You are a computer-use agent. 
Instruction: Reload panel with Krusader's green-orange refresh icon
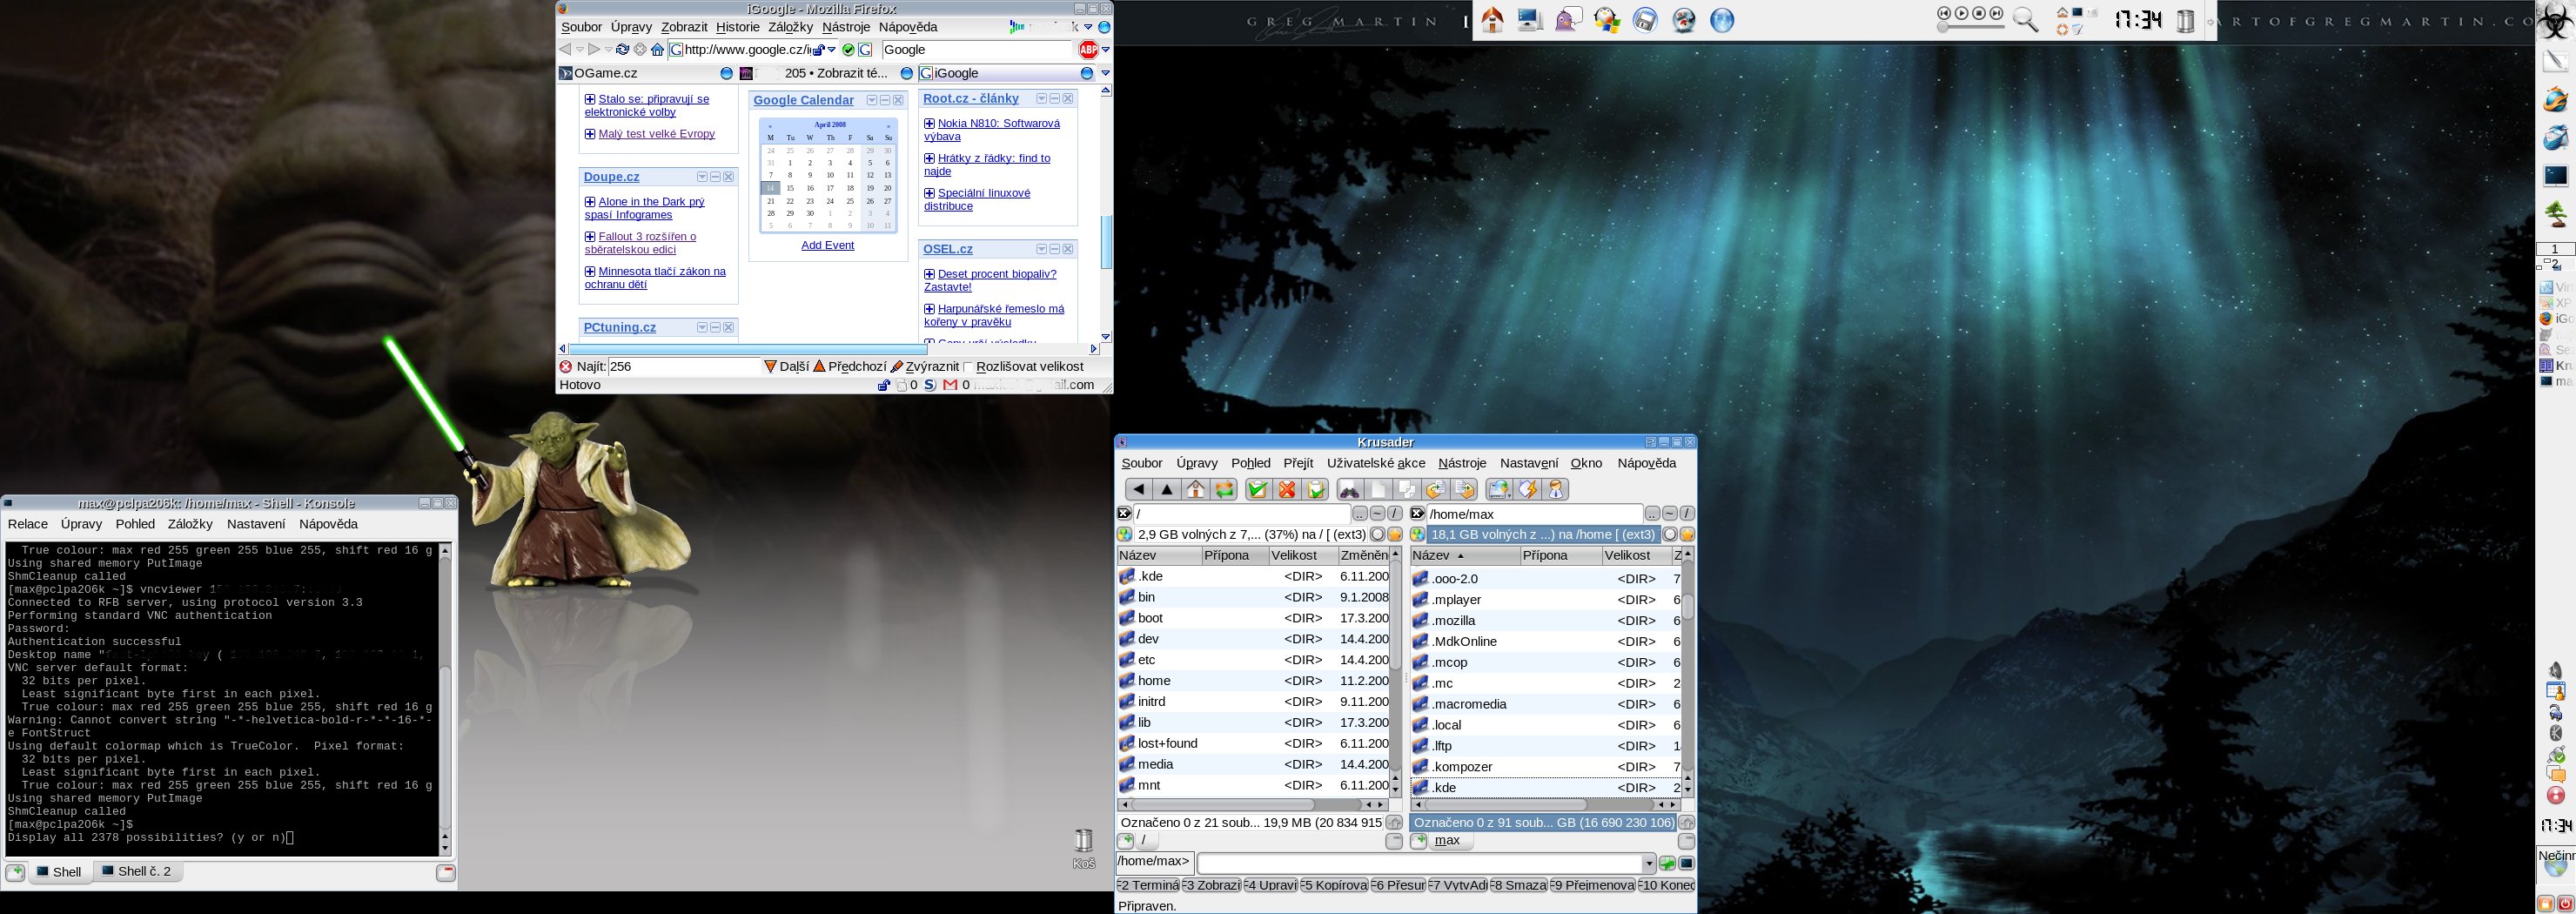click(1225, 489)
